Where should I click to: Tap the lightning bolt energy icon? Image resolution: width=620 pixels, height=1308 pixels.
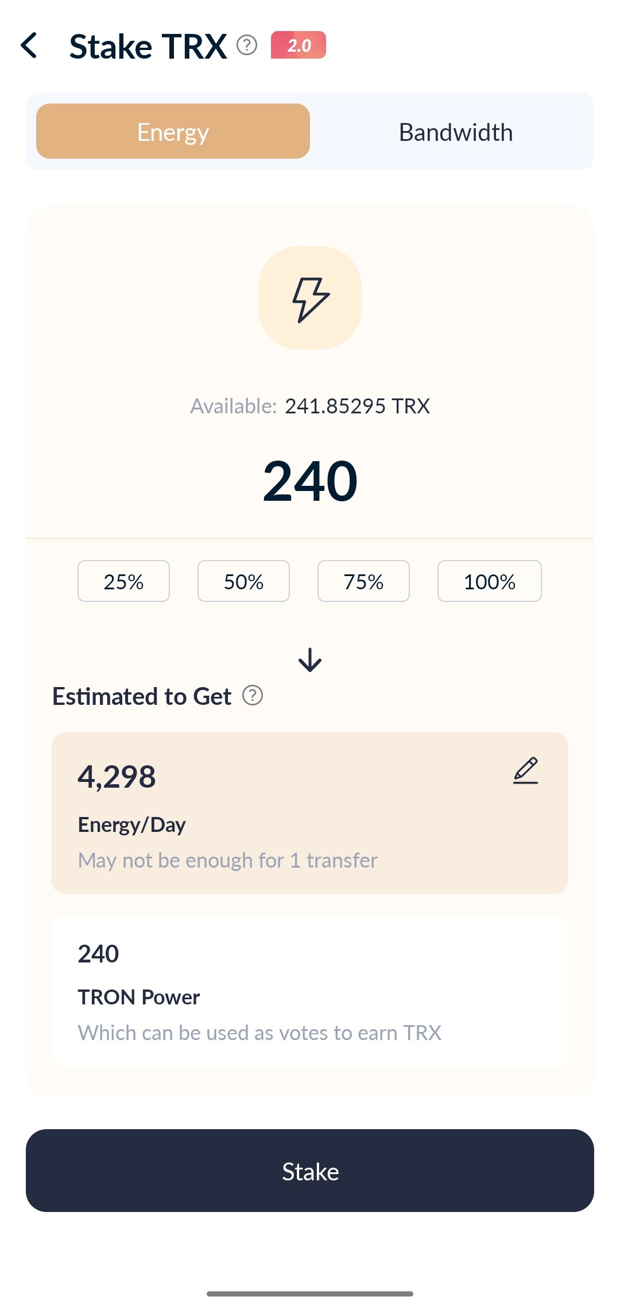click(310, 298)
